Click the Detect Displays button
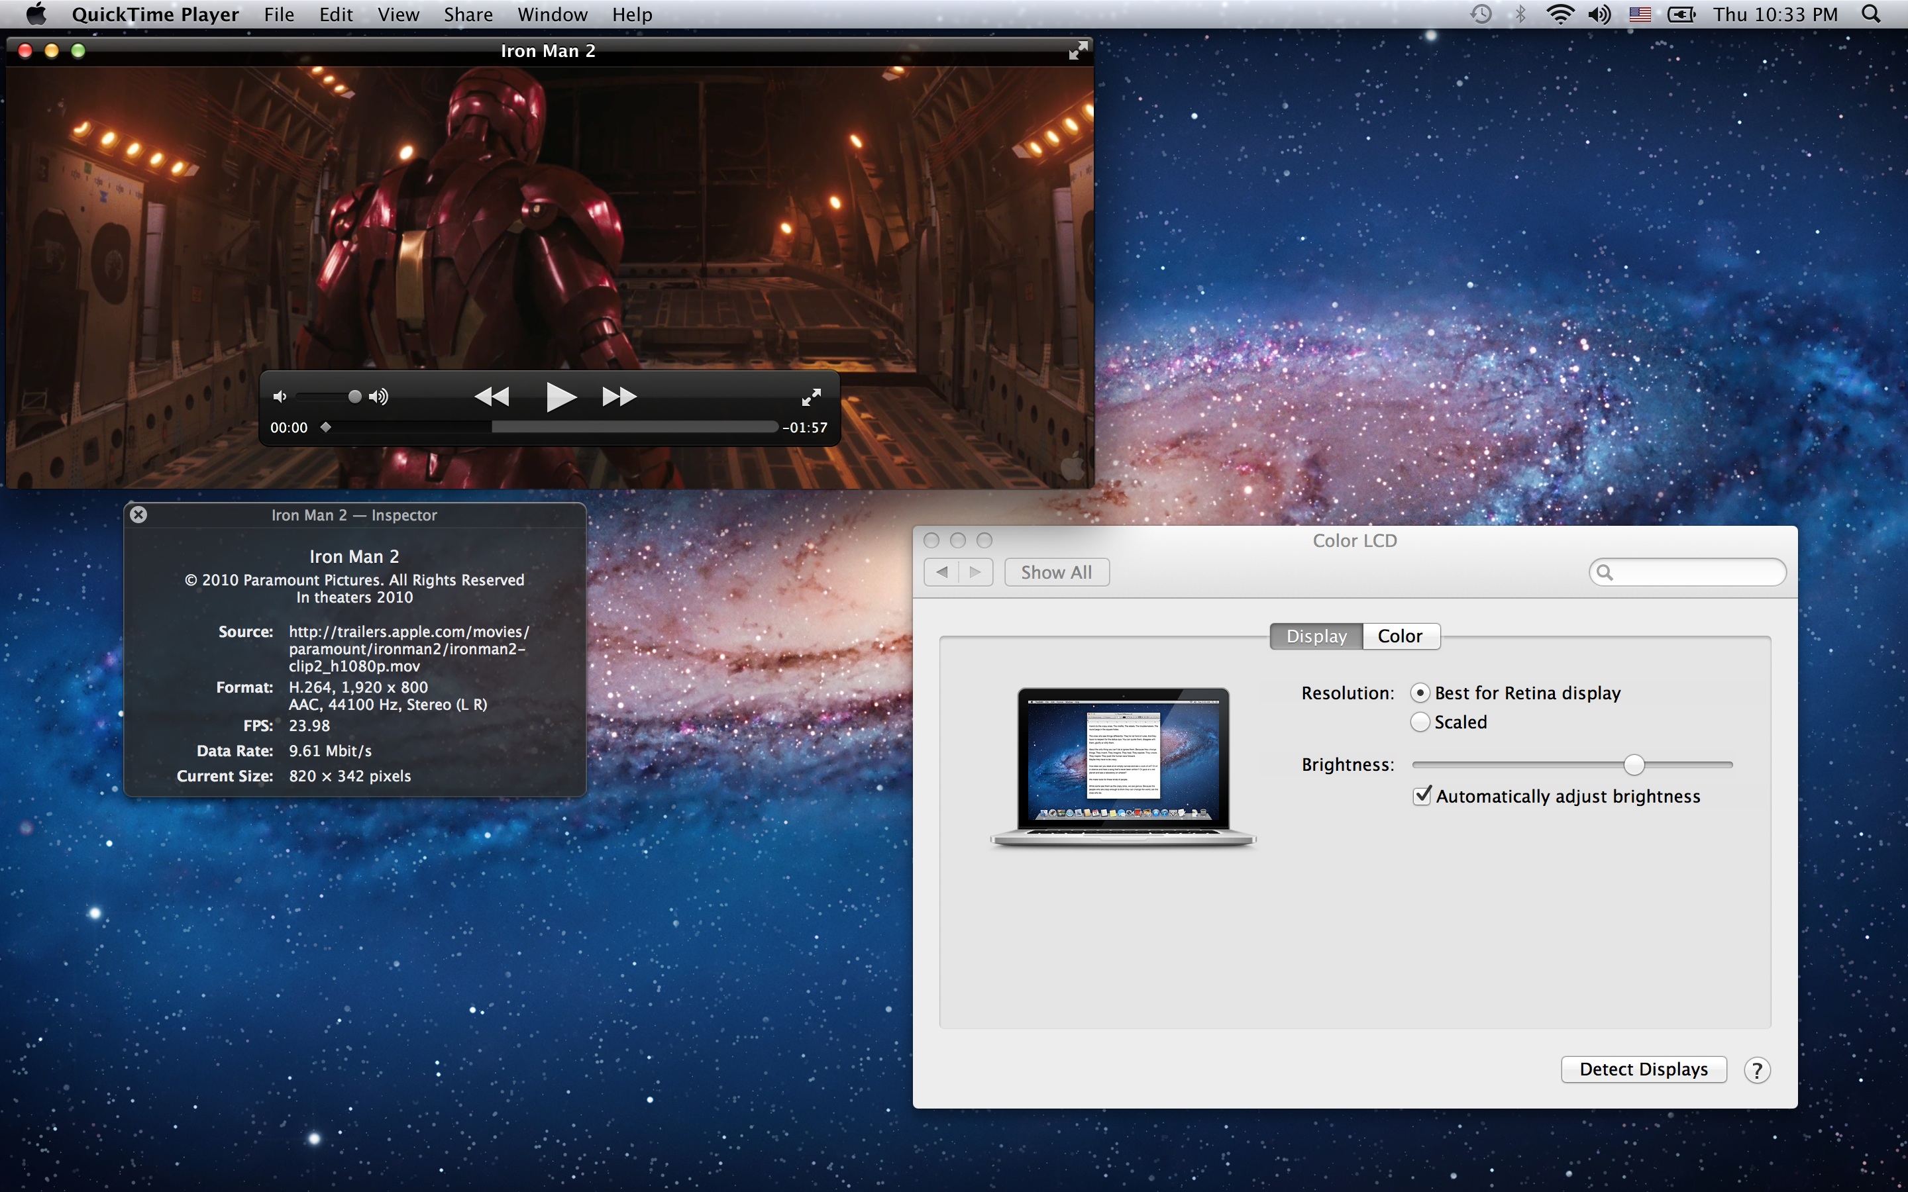Viewport: 1908px width, 1192px height. (x=1643, y=1069)
